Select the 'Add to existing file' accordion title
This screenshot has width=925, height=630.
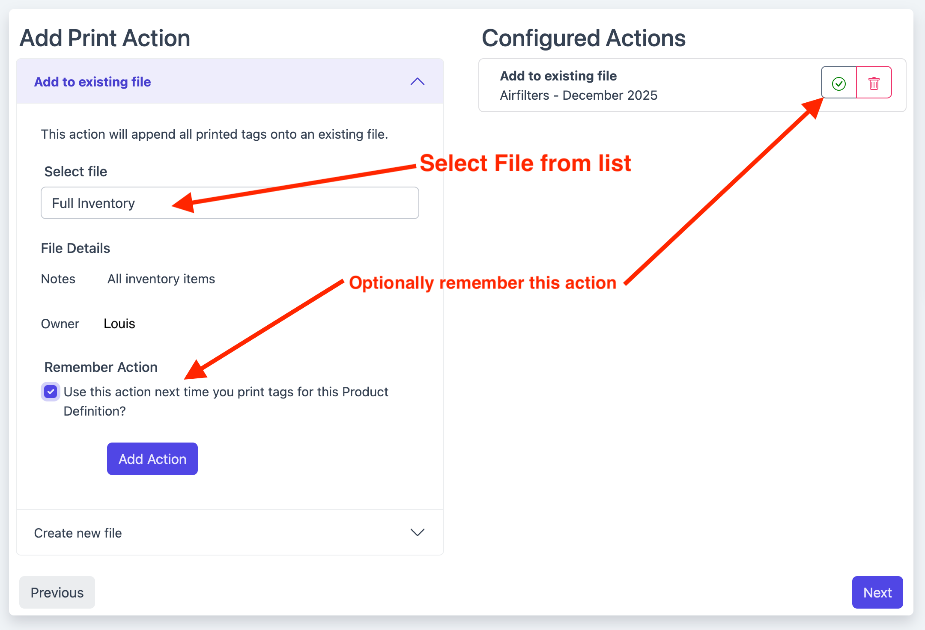point(92,82)
